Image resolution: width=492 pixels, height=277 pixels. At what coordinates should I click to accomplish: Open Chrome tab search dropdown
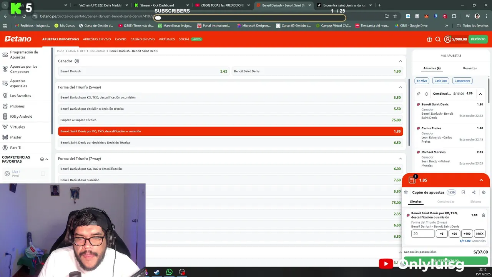(5, 5)
